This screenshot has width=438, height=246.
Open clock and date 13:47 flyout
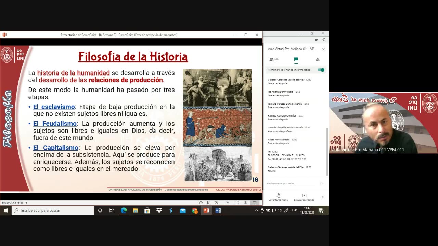click(307, 210)
